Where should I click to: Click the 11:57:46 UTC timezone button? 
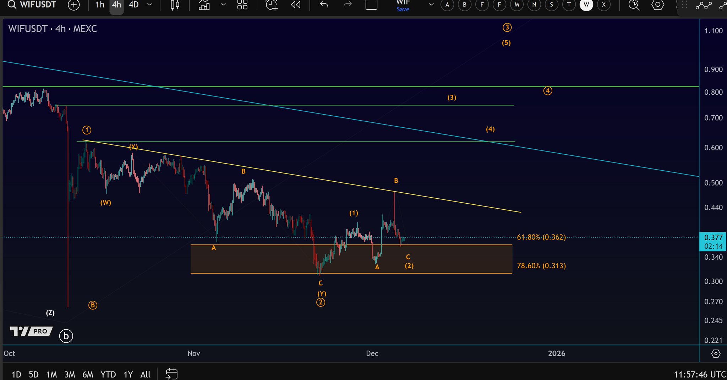(700, 374)
